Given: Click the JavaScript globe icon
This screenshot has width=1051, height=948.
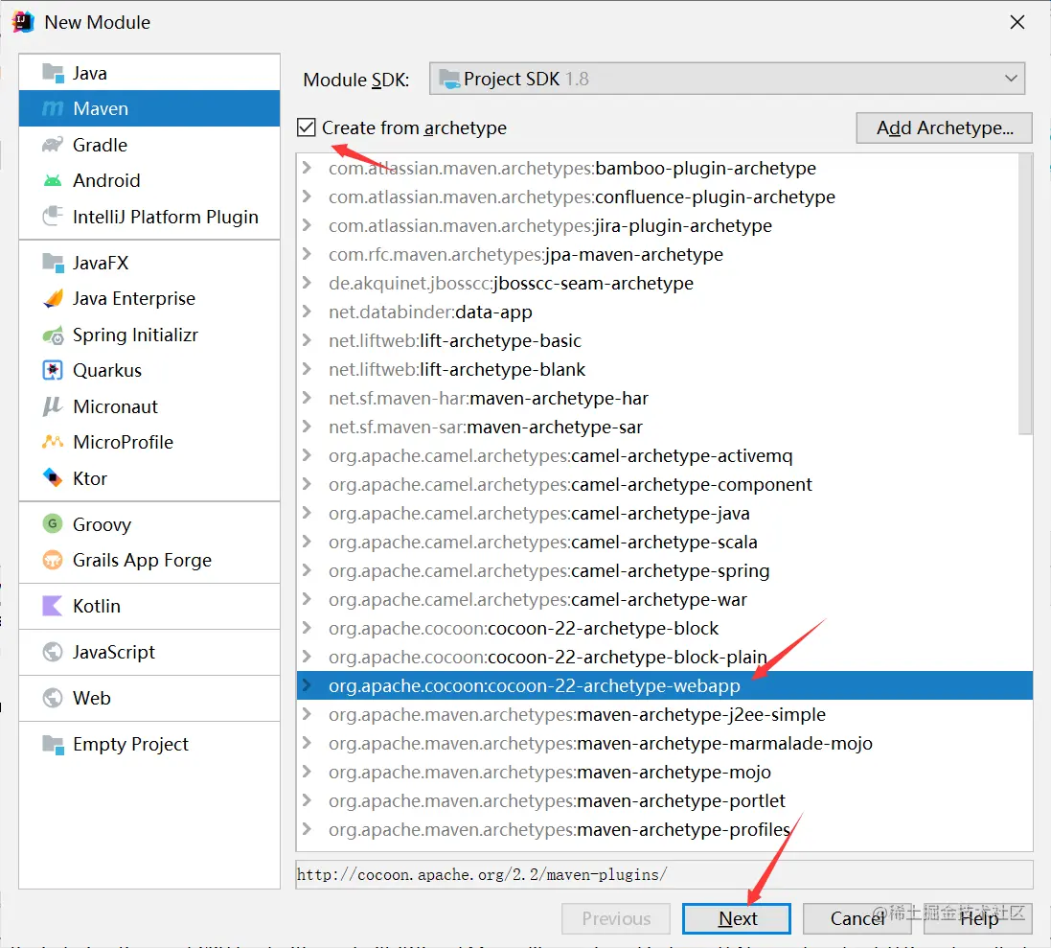Looking at the screenshot, I should tap(53, 652).
